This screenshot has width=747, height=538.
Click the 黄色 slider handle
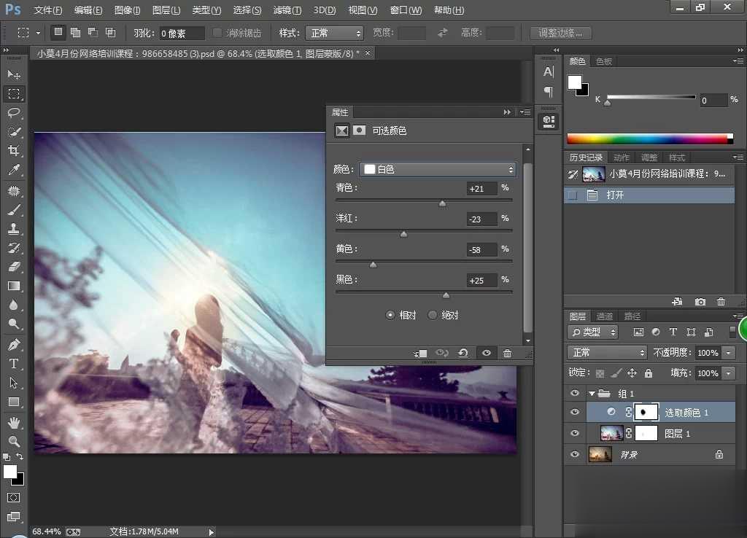(373, 265)
